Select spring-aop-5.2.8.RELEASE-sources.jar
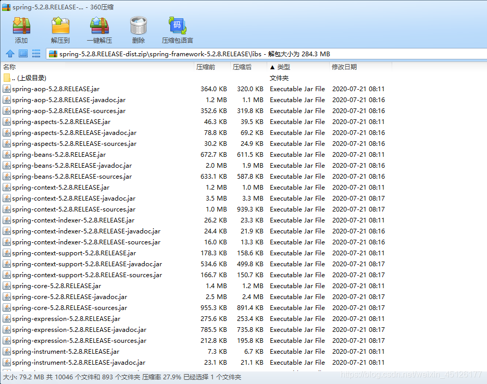 point(69,111)
